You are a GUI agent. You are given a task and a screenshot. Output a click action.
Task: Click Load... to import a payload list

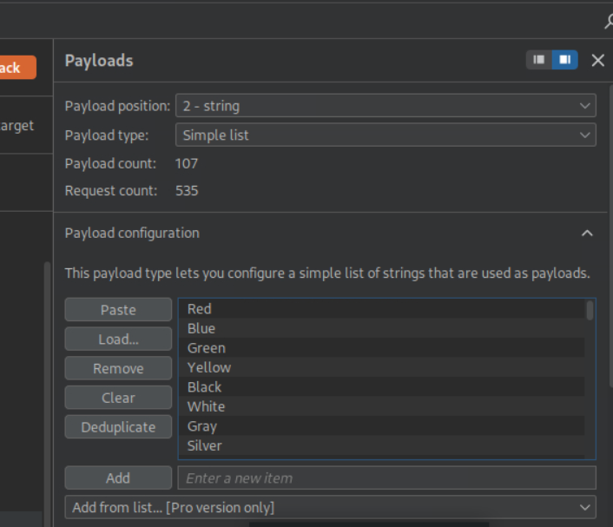118,339
